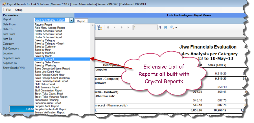
Task: Click the report list scroll-up arrow
Action: tap(93, 25)
